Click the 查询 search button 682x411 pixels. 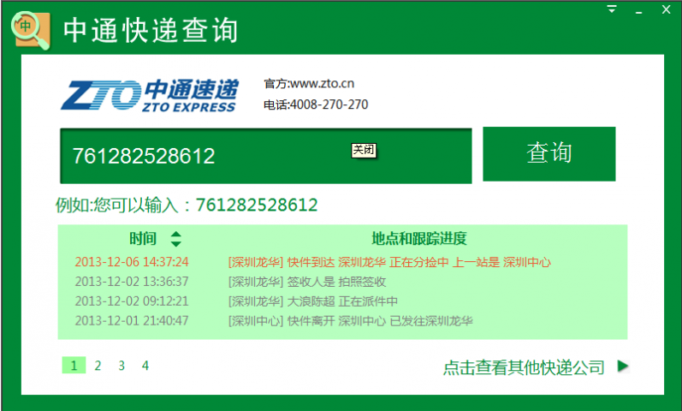tap(549, 153)
